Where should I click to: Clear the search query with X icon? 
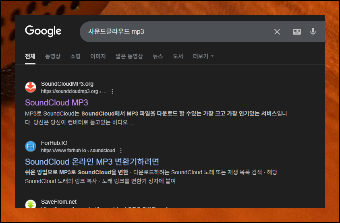277,32
